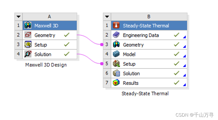Screen dimensions: 218x120
Task: Click row number 1 in system A
Action: click(18, 25)
